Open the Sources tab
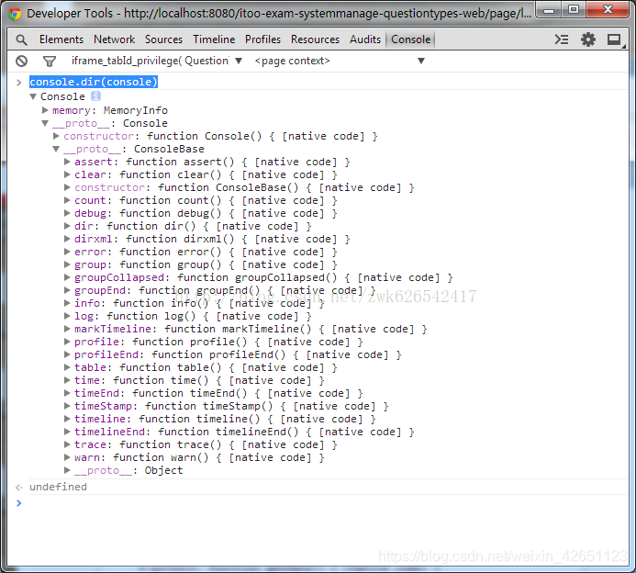The width and height of the screenshot is (636, 573). click(164, 39)
